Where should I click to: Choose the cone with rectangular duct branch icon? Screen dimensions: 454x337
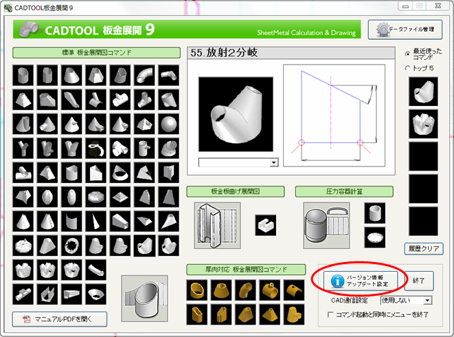pos(96,124)
